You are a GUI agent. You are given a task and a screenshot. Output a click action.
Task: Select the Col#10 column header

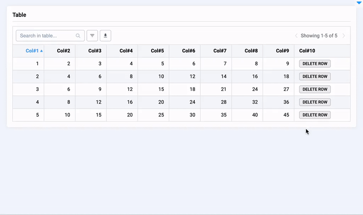coord(307,51)
